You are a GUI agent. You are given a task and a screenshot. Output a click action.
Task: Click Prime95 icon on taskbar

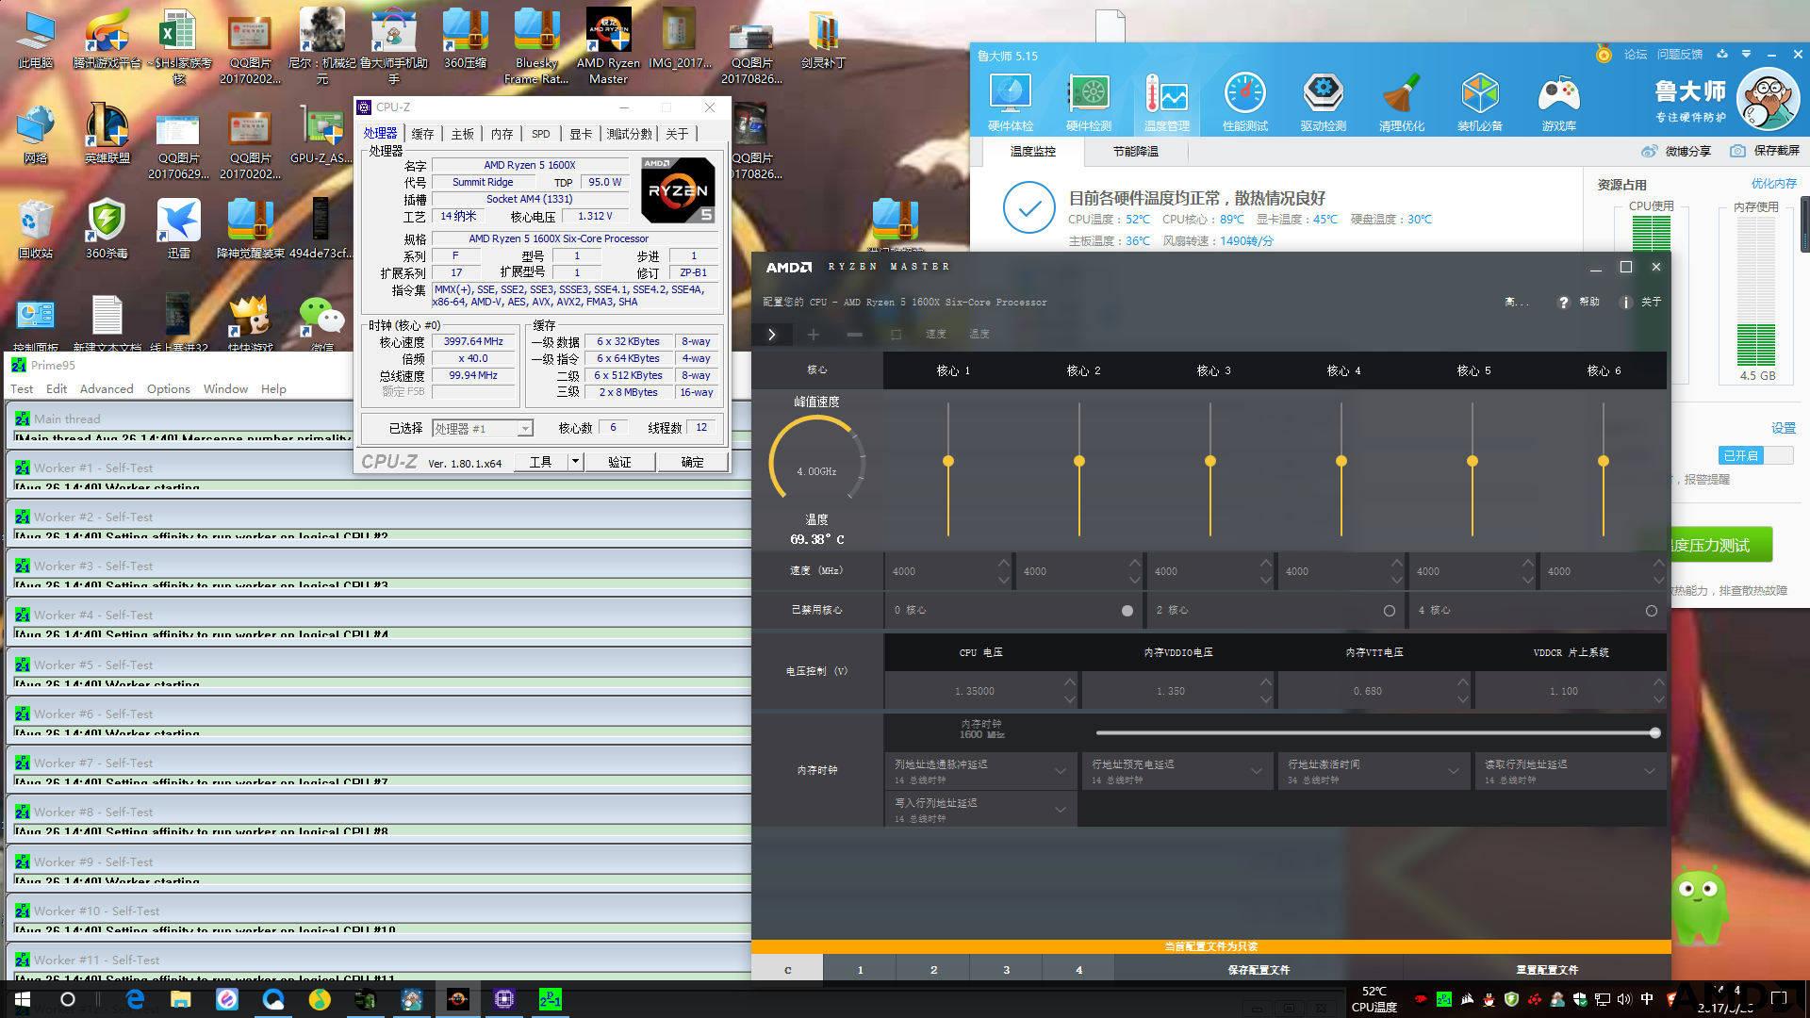551,999
